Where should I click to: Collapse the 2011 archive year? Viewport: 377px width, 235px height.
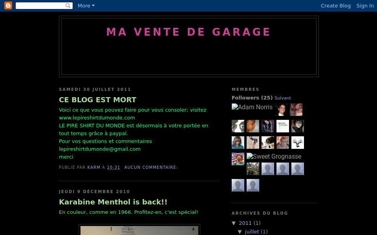(x=234, y=223)
